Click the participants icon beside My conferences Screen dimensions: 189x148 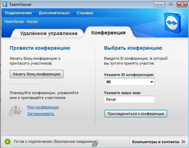point(15,111)
